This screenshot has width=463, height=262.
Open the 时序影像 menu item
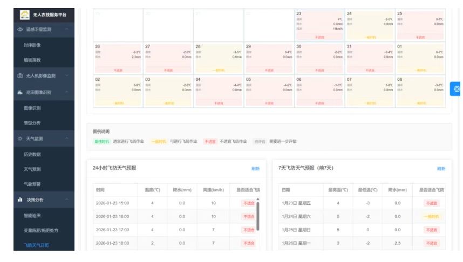[x=32, y=45]
